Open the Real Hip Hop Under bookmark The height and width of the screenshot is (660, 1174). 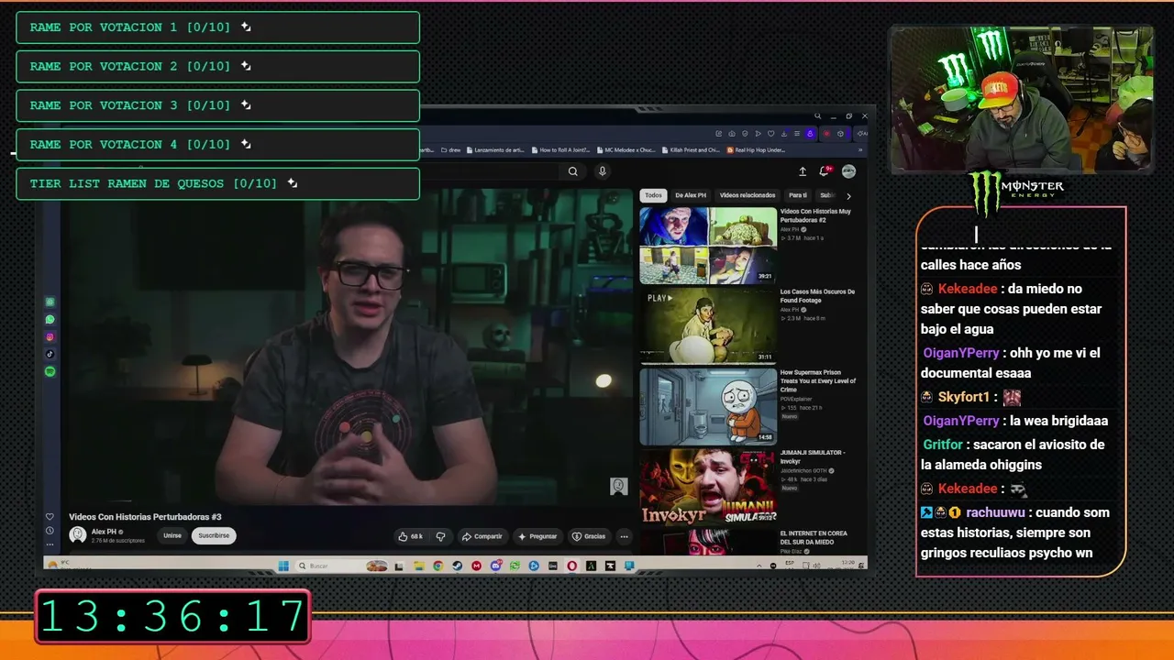coord(756,149)
